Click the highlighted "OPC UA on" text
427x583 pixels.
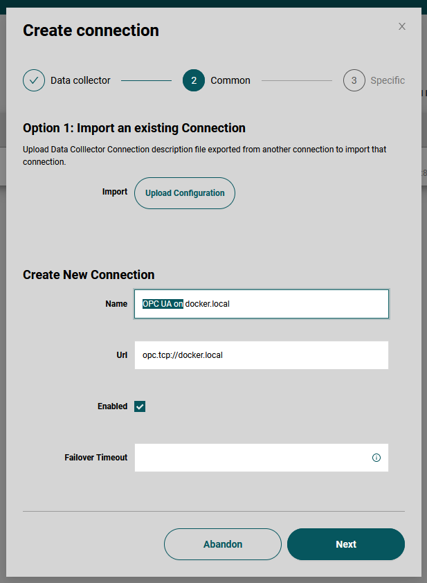pos(163,303)
